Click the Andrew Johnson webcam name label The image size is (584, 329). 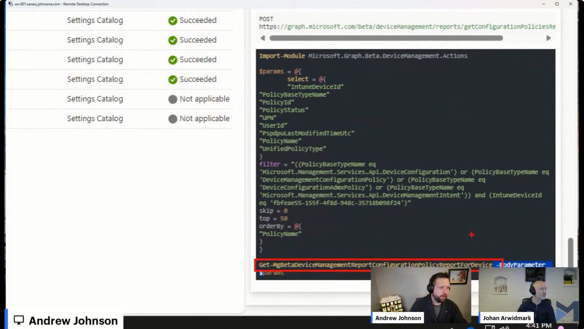tap(398, 318)
